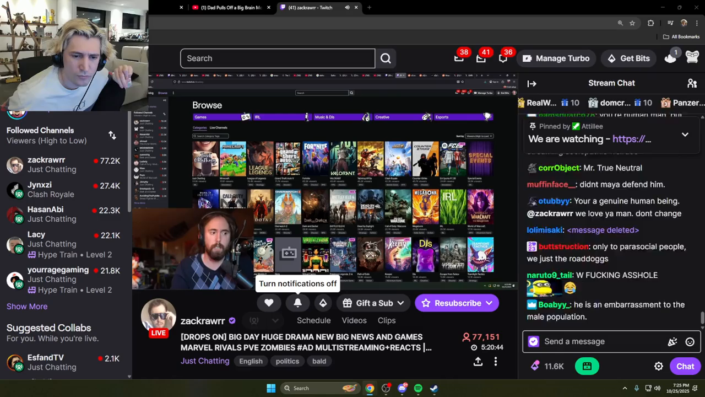
Task: Open the emote picker in chat
Action: 690,342
